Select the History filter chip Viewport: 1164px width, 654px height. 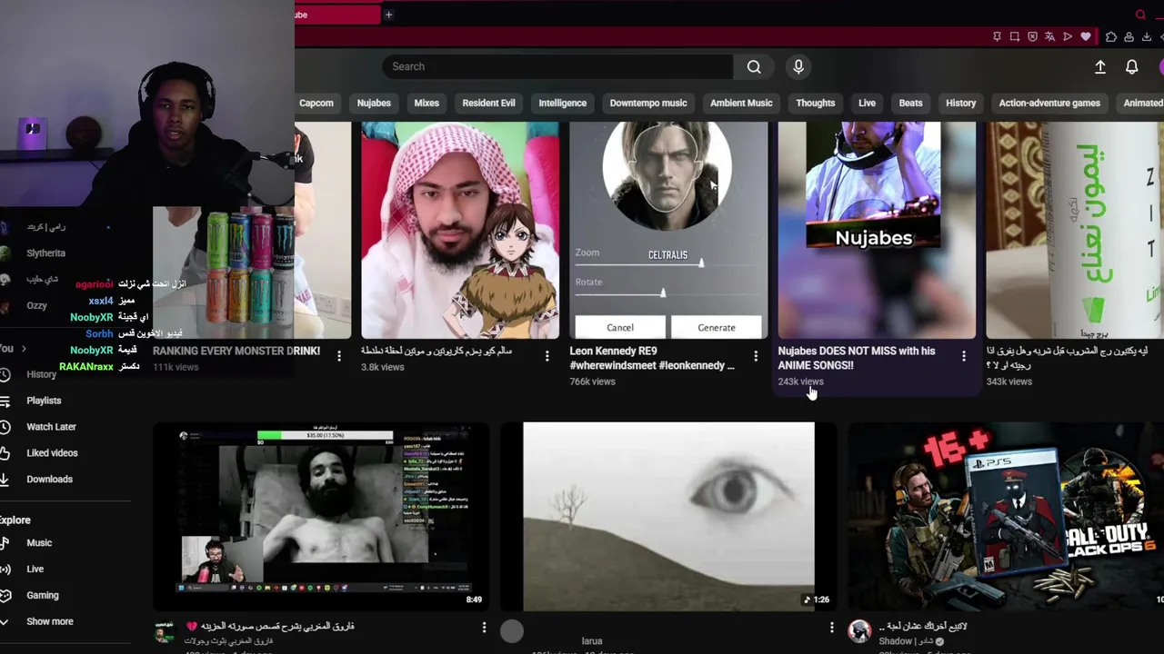(x=960, y=103)
